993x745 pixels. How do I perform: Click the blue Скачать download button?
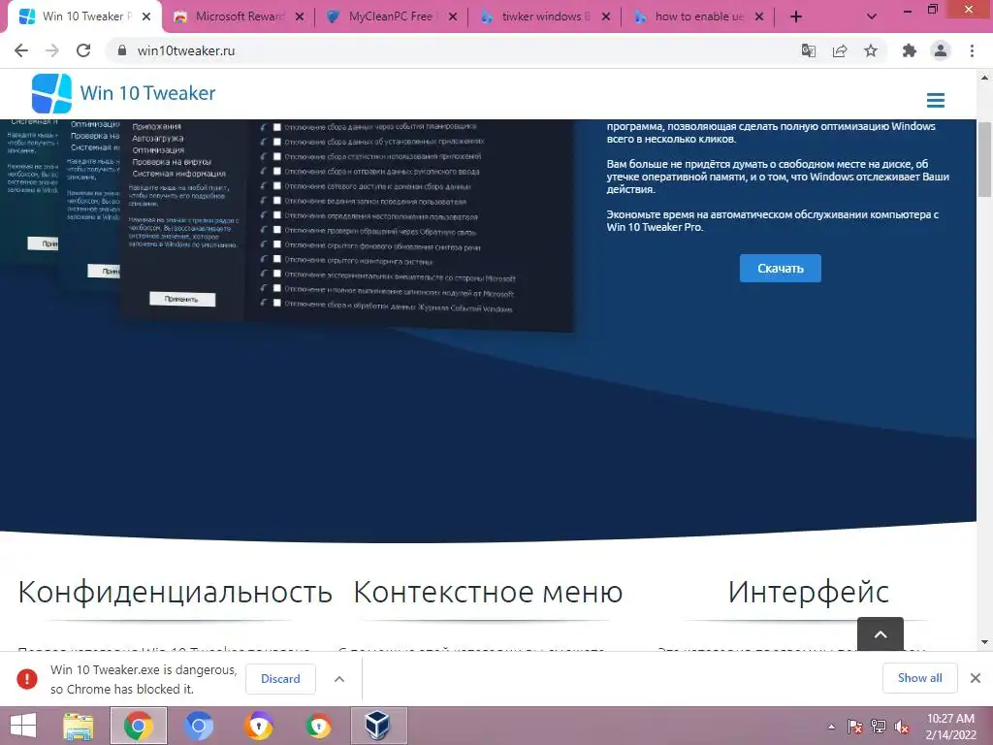(781, 268)
